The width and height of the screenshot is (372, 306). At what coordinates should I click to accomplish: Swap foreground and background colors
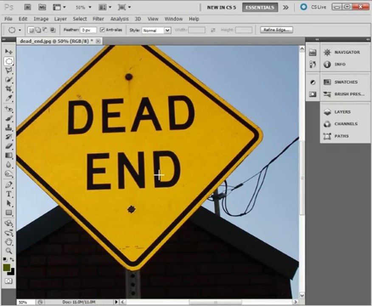coord(12,260)
